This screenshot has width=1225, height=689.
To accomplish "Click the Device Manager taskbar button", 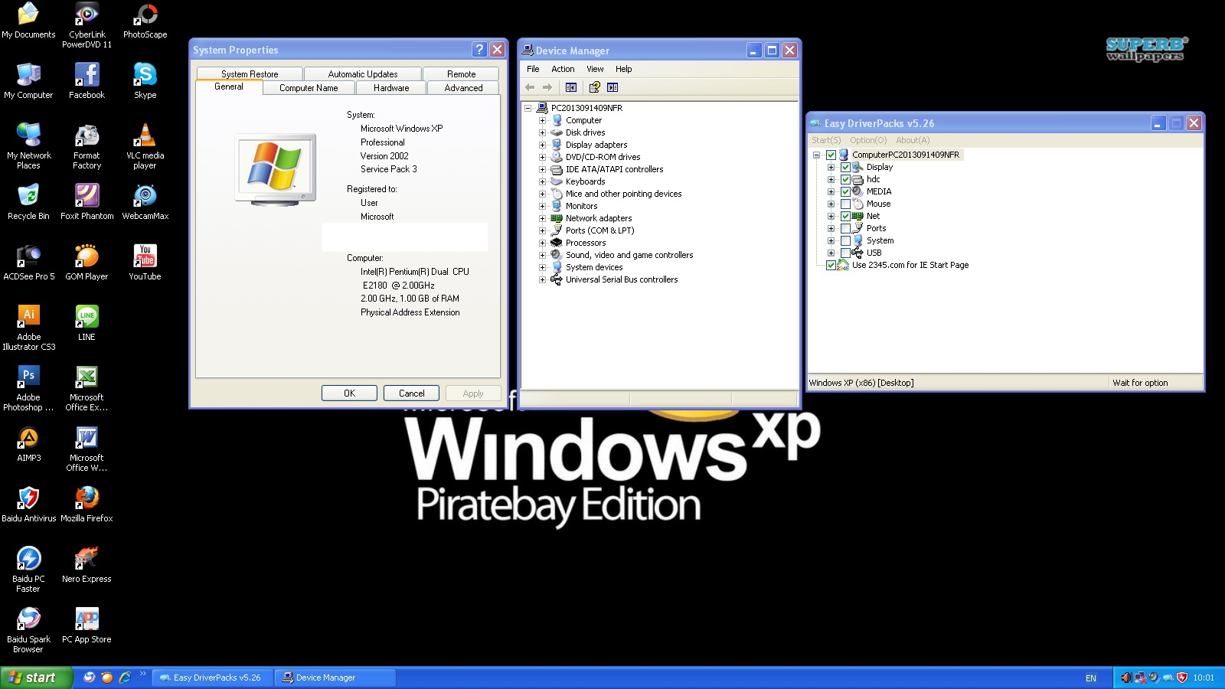I will click(336, 678).
